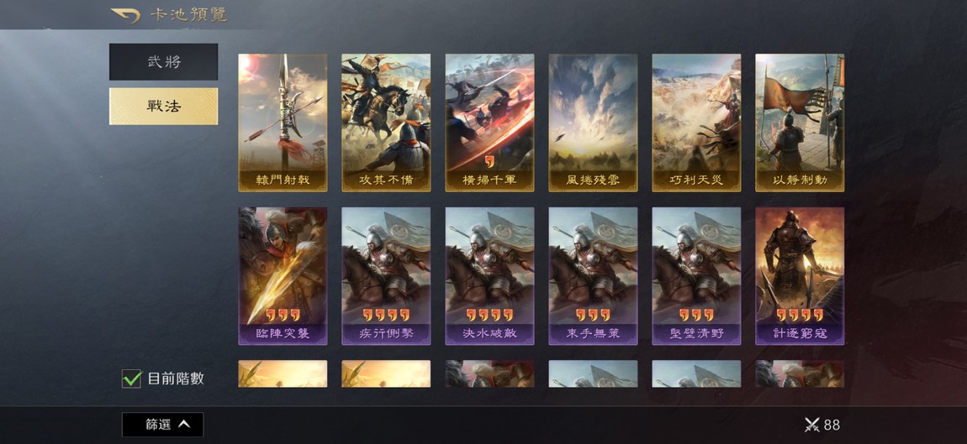The width and height of the screenshot is (967, 444).
Task: Click the crossed swords icon beside 88
Action: coord(811,425)
